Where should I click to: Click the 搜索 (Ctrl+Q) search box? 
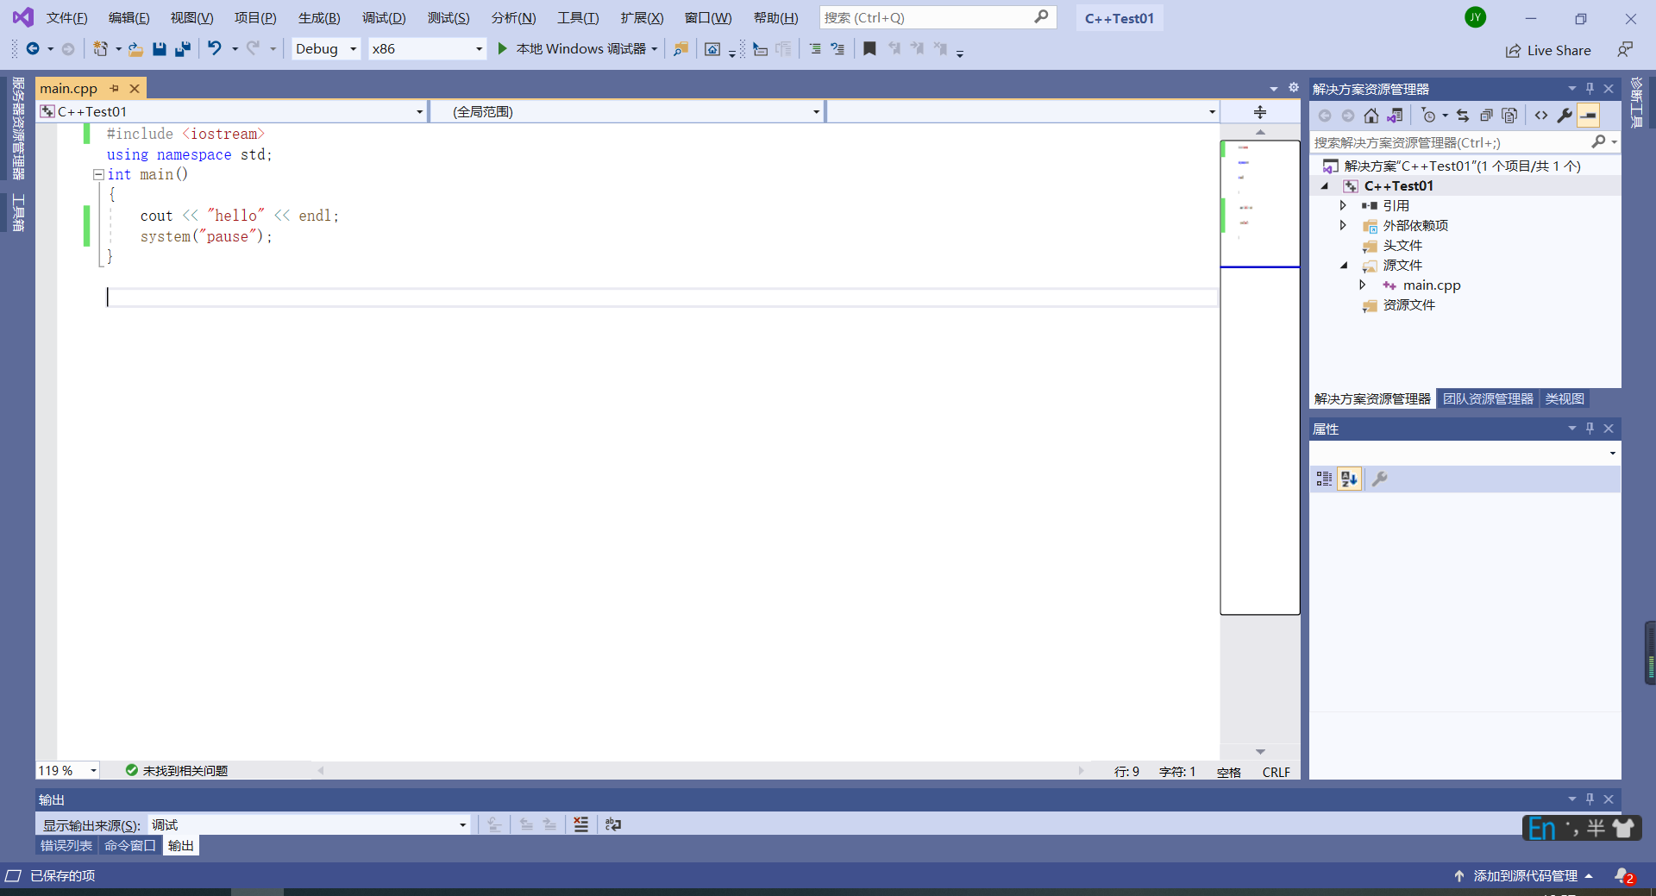tap(938, 17)
